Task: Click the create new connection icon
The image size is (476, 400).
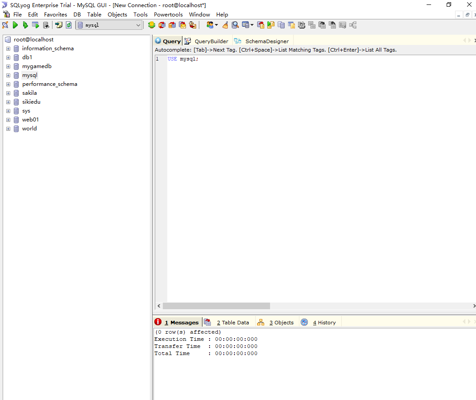Action: click(5, 25)
